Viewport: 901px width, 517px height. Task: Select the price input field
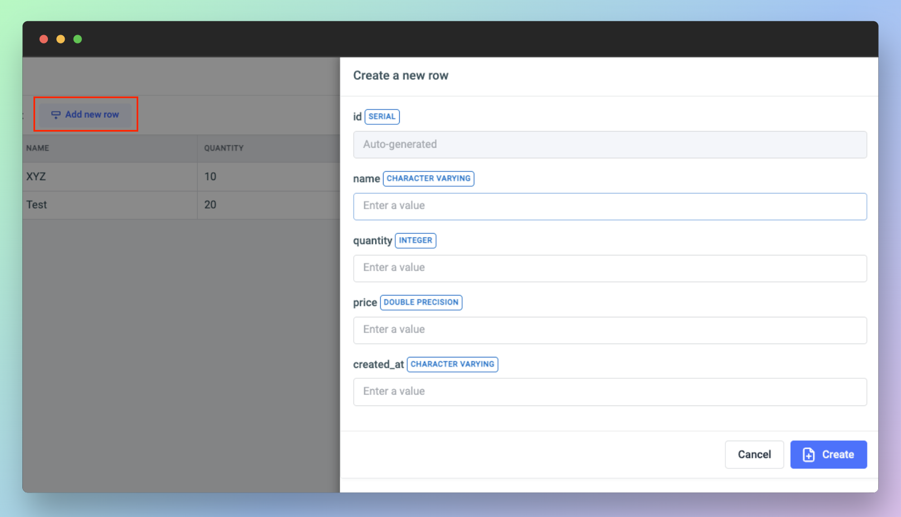tap(609, 330)
